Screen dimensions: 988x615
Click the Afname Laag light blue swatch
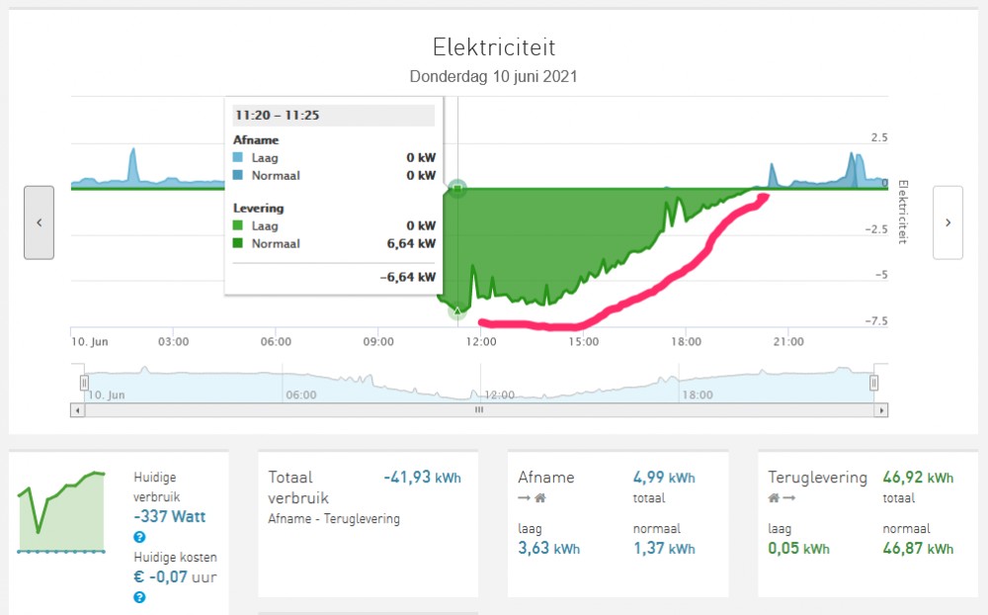(x=239, y=157)
